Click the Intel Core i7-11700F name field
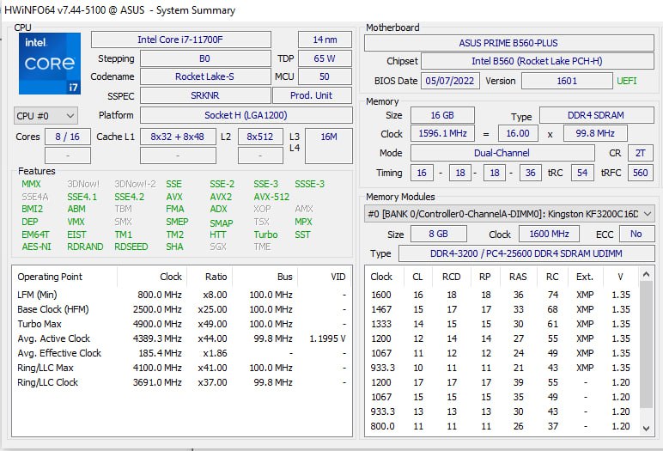 click(x=180, y=40)
